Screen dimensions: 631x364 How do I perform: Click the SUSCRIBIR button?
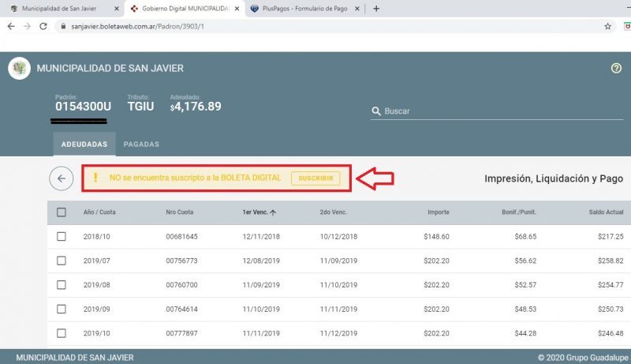[315, 178]
